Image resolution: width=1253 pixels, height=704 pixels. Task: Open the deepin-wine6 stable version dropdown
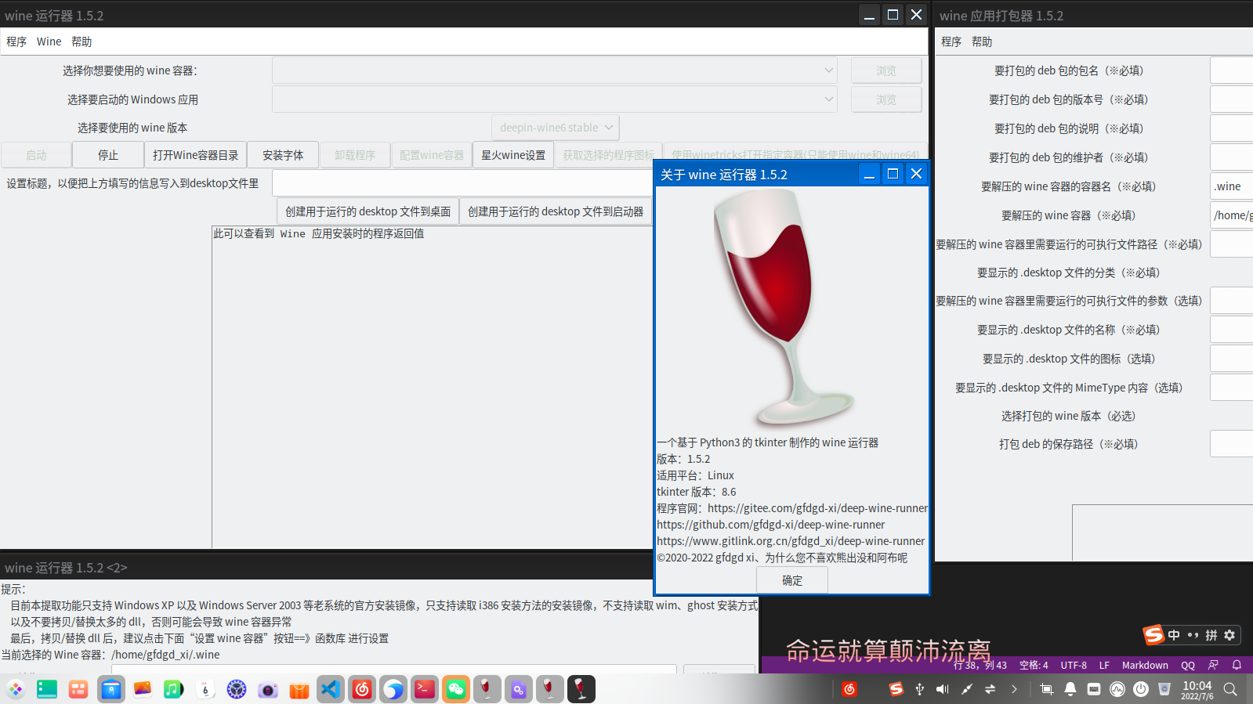556,128
